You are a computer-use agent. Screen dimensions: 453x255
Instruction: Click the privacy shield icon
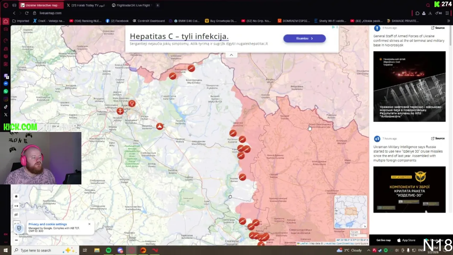[19, 228]
